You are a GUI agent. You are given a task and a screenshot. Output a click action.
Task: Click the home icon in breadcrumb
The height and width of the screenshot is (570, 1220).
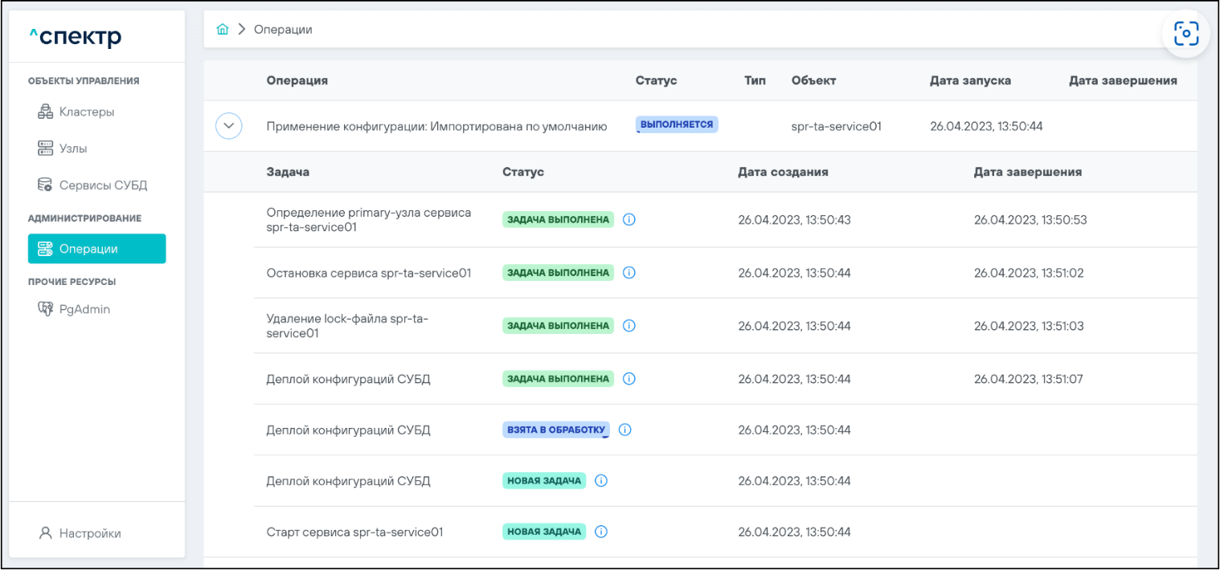pos(223,30)
